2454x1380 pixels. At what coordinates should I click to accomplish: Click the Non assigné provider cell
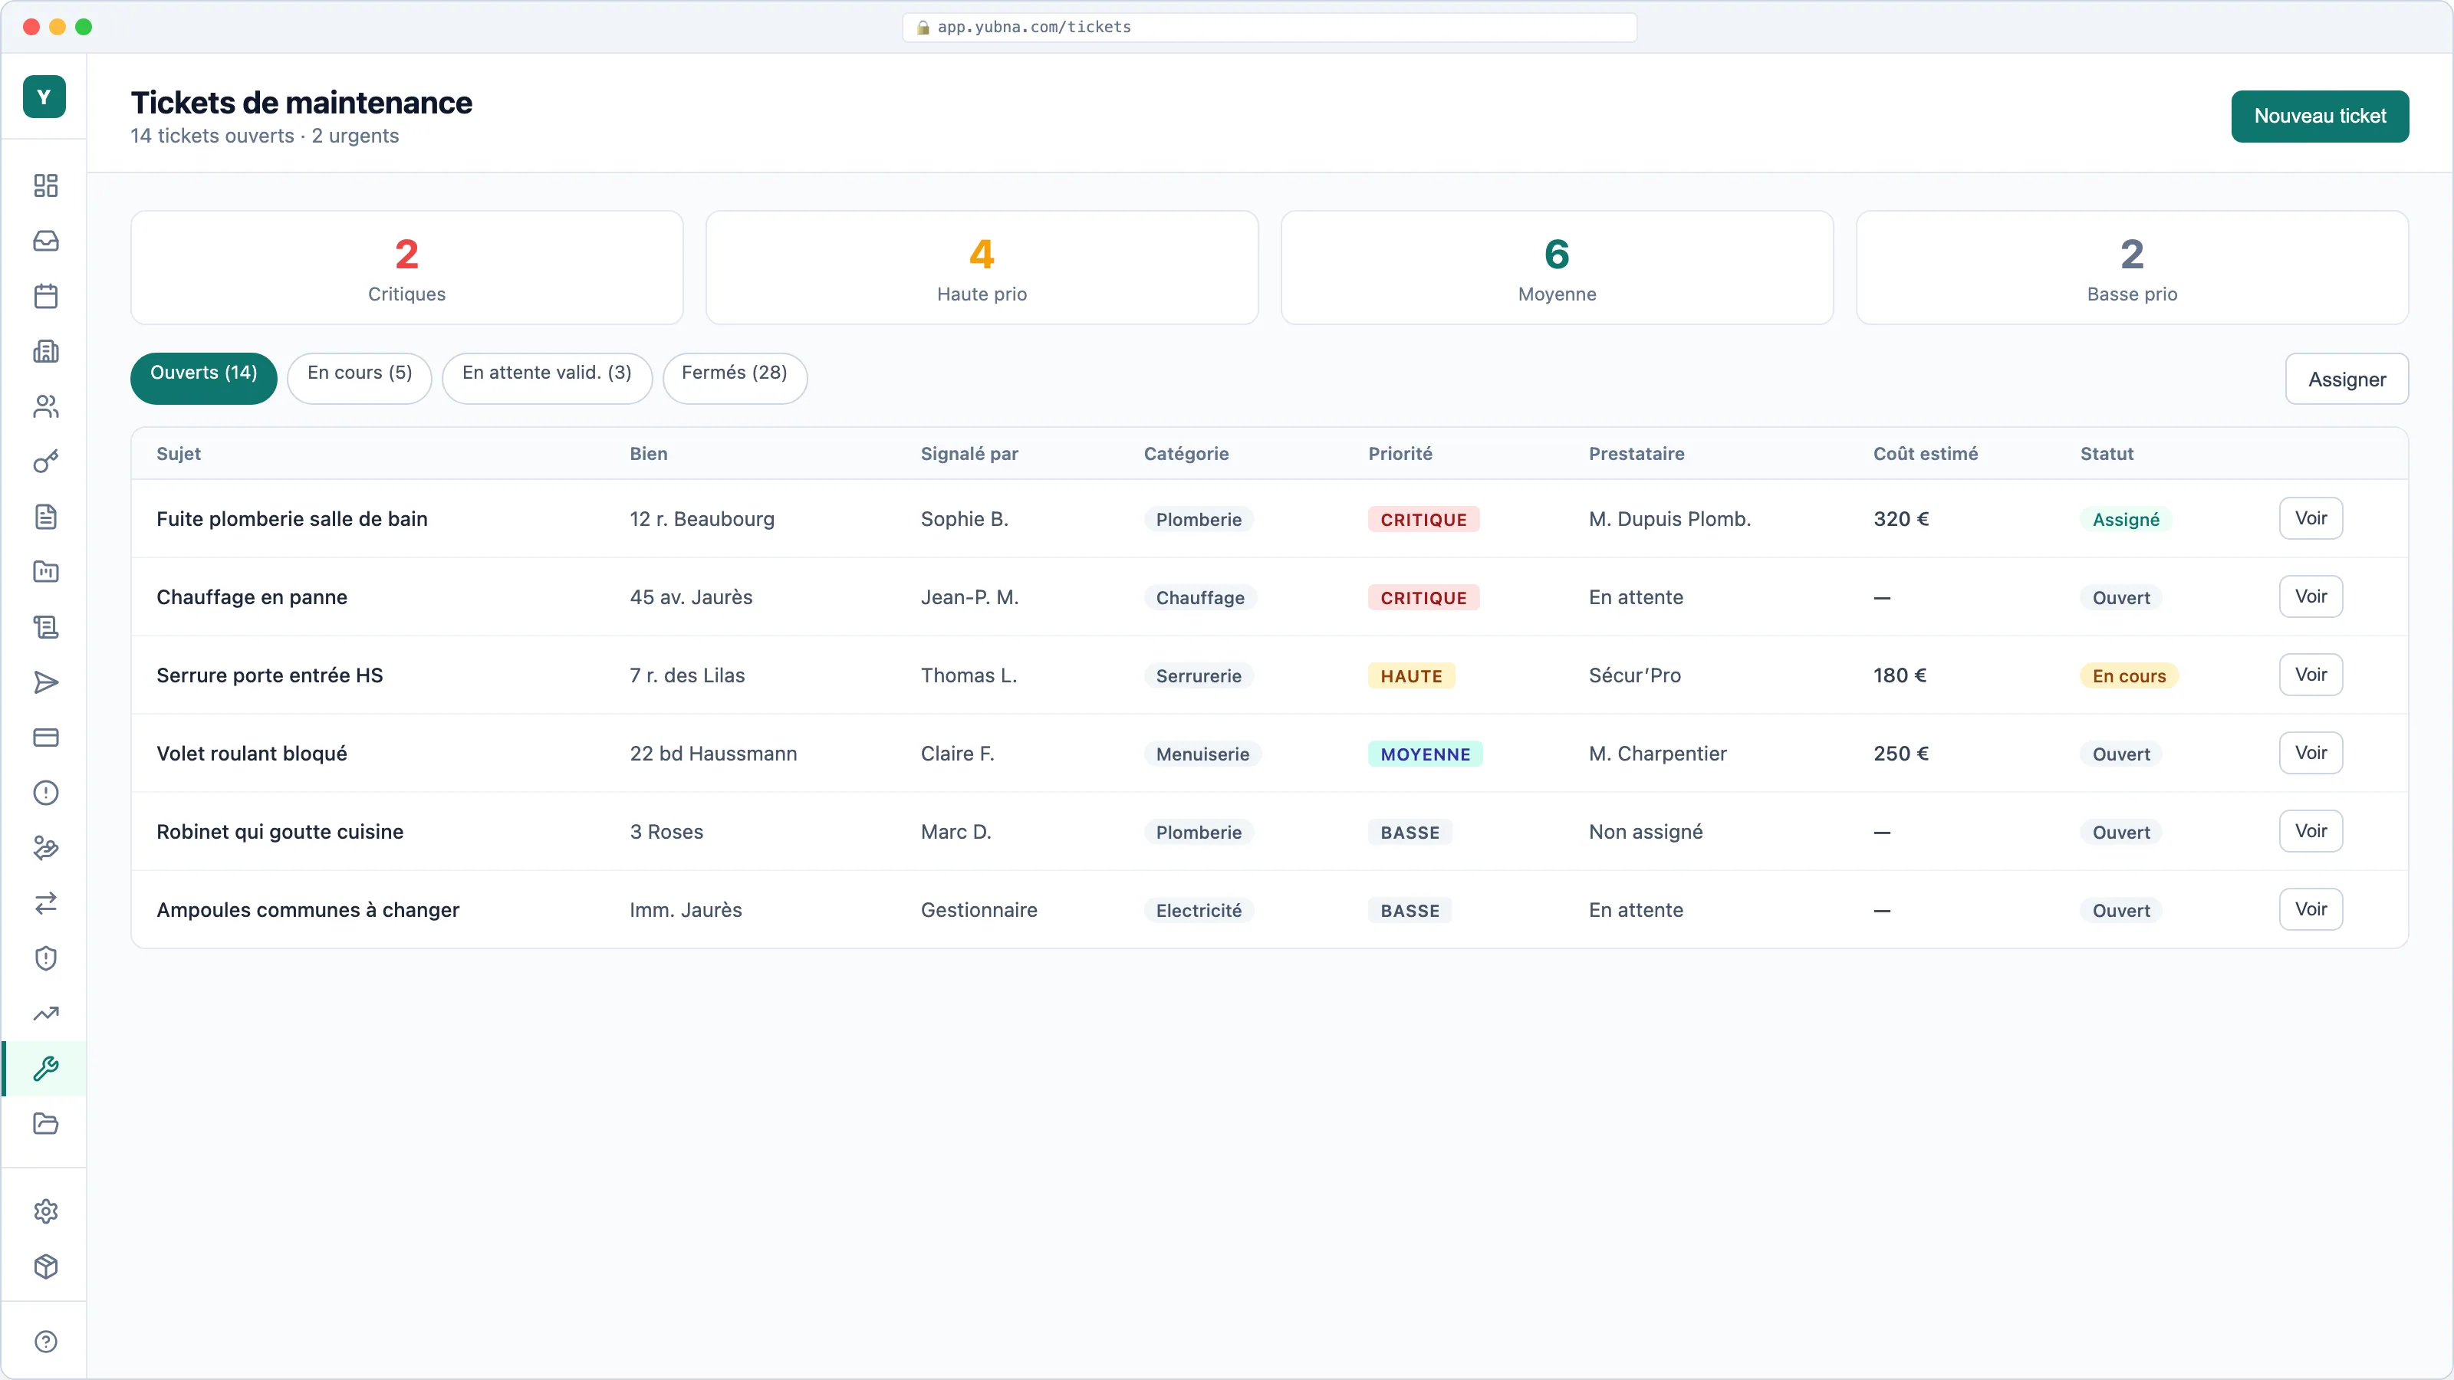tap(1645, 831)
